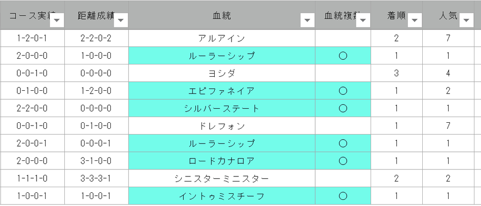
Task: Select the ドレフォン cell
Action: point(222,126)
